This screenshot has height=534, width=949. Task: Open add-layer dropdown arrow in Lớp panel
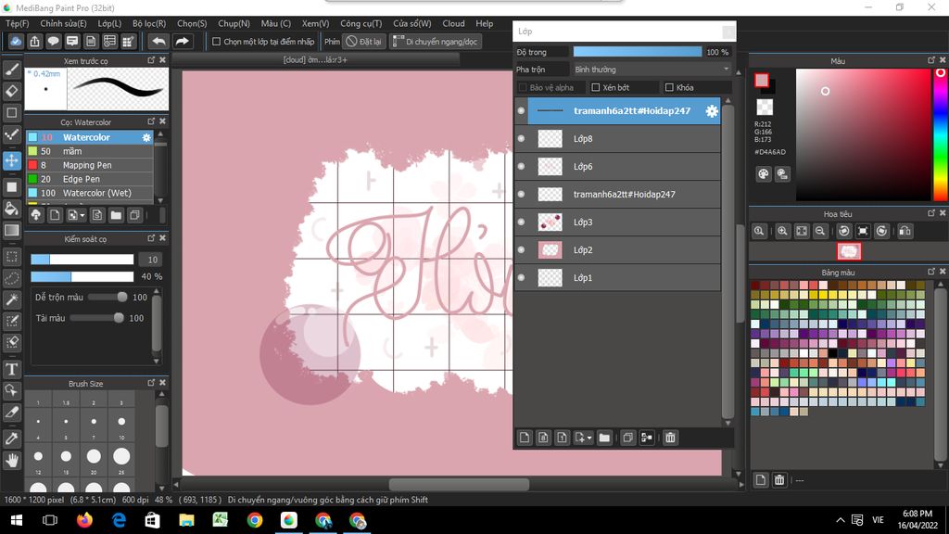point(588,438)
